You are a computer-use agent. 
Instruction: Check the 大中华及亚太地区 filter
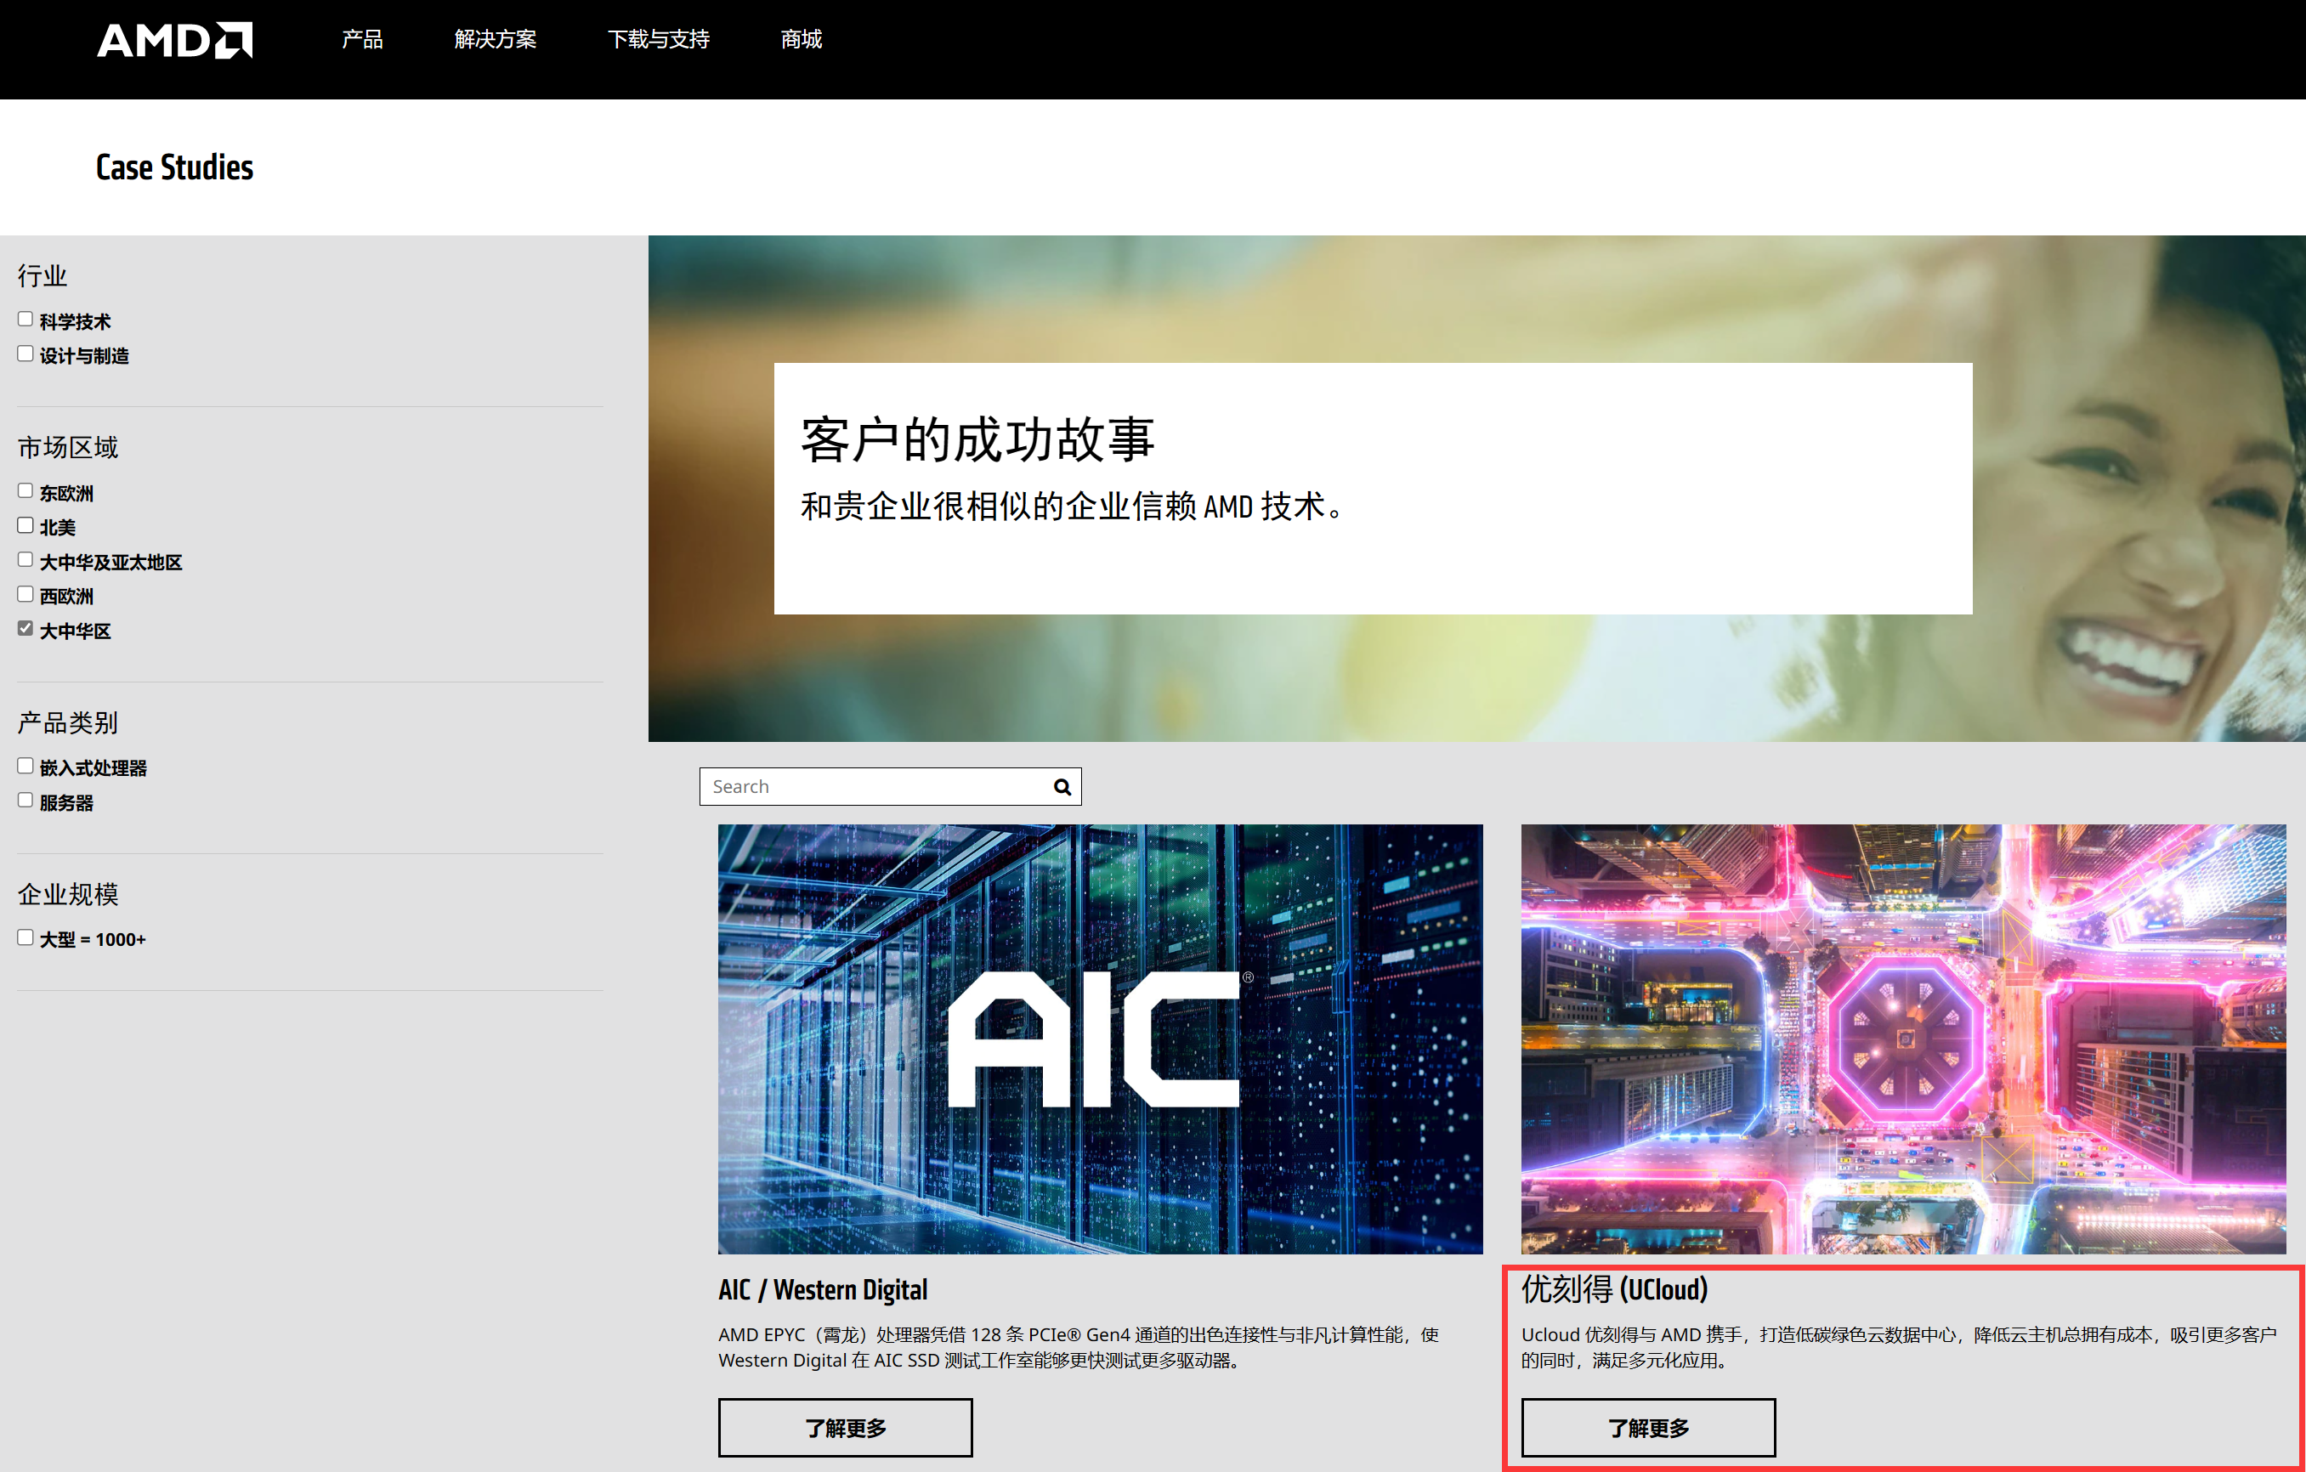tap(25, 558)
